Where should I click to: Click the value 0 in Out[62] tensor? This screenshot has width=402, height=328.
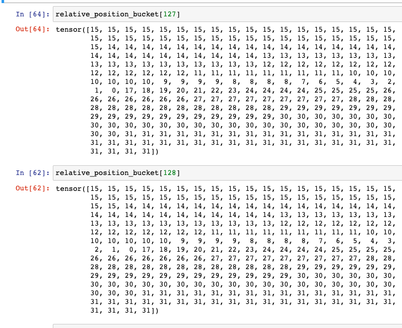pyautogui.click(x=132, y=250)
